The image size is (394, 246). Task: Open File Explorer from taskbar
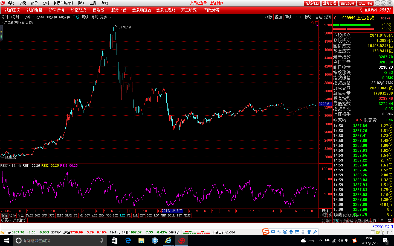[x=141, y=241]
